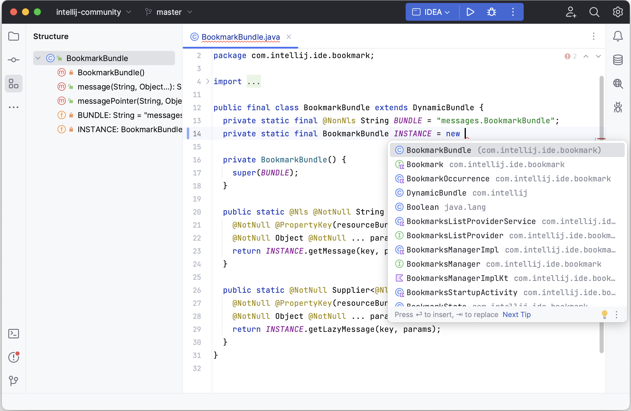This screenshot has width=631, height=411.
Task: Open the Version Control tool window
Action: (x=14, y=381)
